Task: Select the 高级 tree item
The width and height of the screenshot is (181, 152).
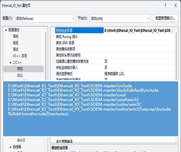Action: click(15, 43)
